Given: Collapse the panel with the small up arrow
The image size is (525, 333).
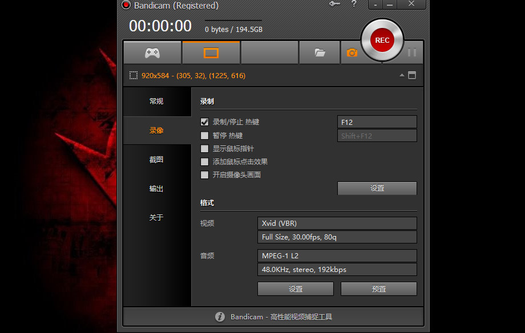Looking at the screenshot, I should tap(402, 75).
